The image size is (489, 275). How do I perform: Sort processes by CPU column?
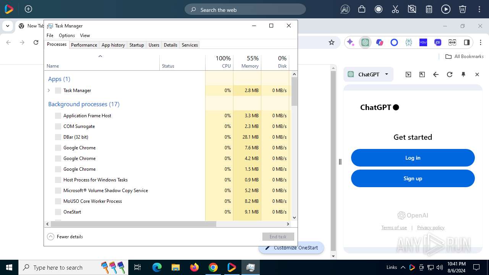click(219, 62)
